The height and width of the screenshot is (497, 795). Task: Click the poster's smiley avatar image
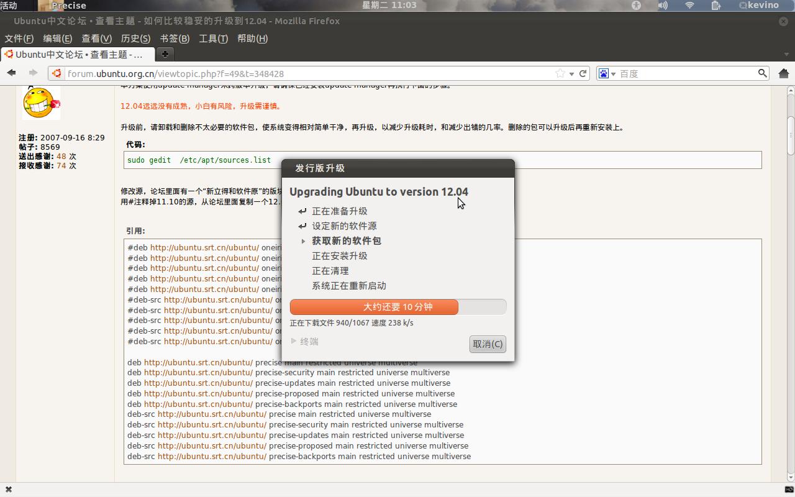pyautogui.click(x=41, y=102)
